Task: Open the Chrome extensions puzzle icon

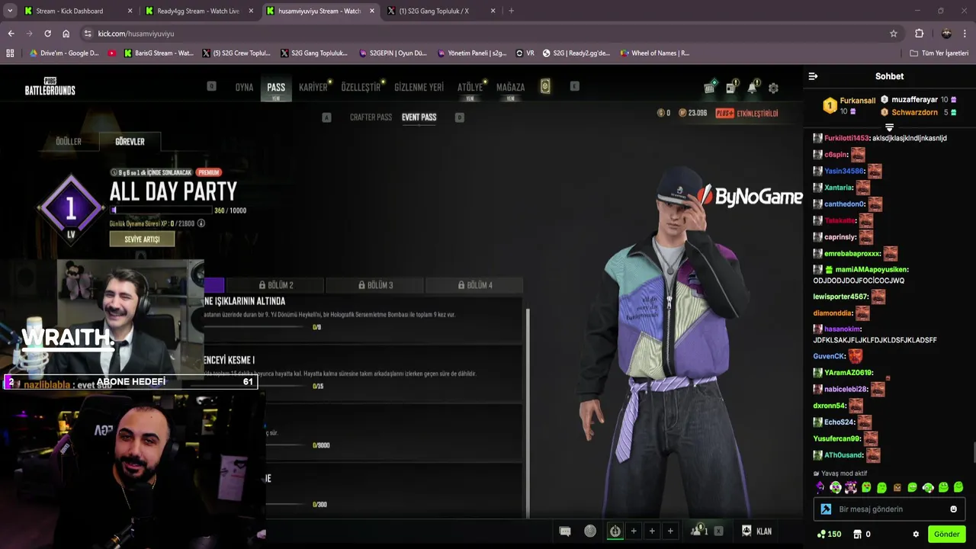Action: [919, 34]
